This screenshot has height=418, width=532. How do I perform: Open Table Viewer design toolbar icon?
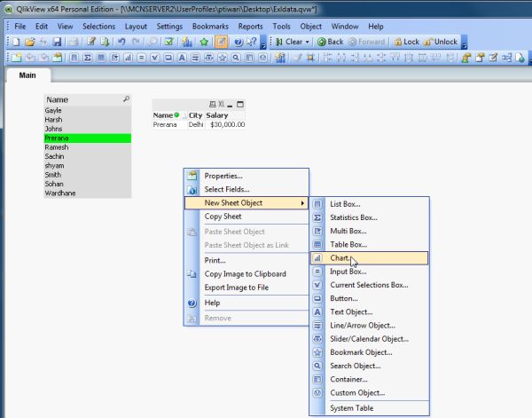(506, 58)
